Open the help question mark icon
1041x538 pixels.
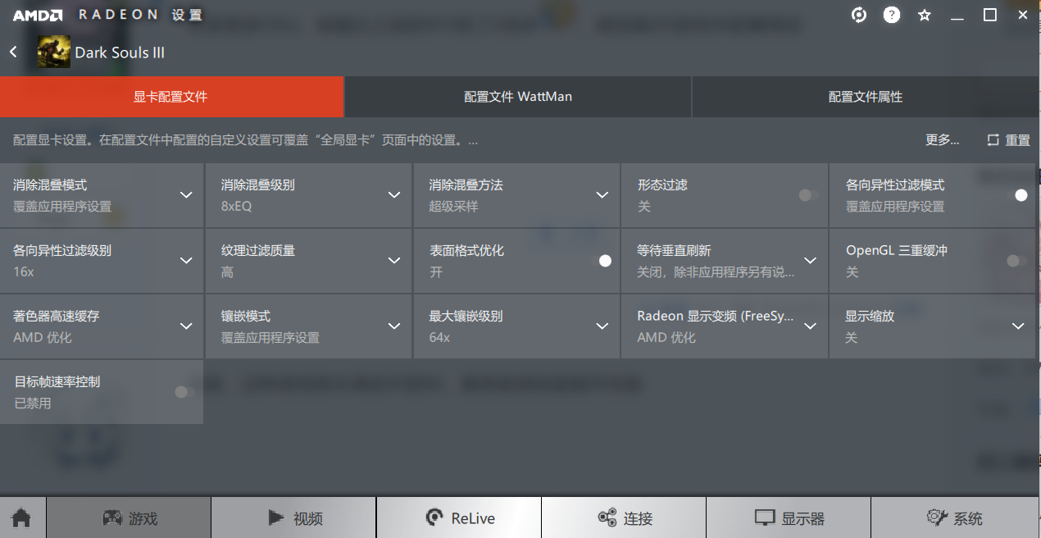tap(892, 15)
